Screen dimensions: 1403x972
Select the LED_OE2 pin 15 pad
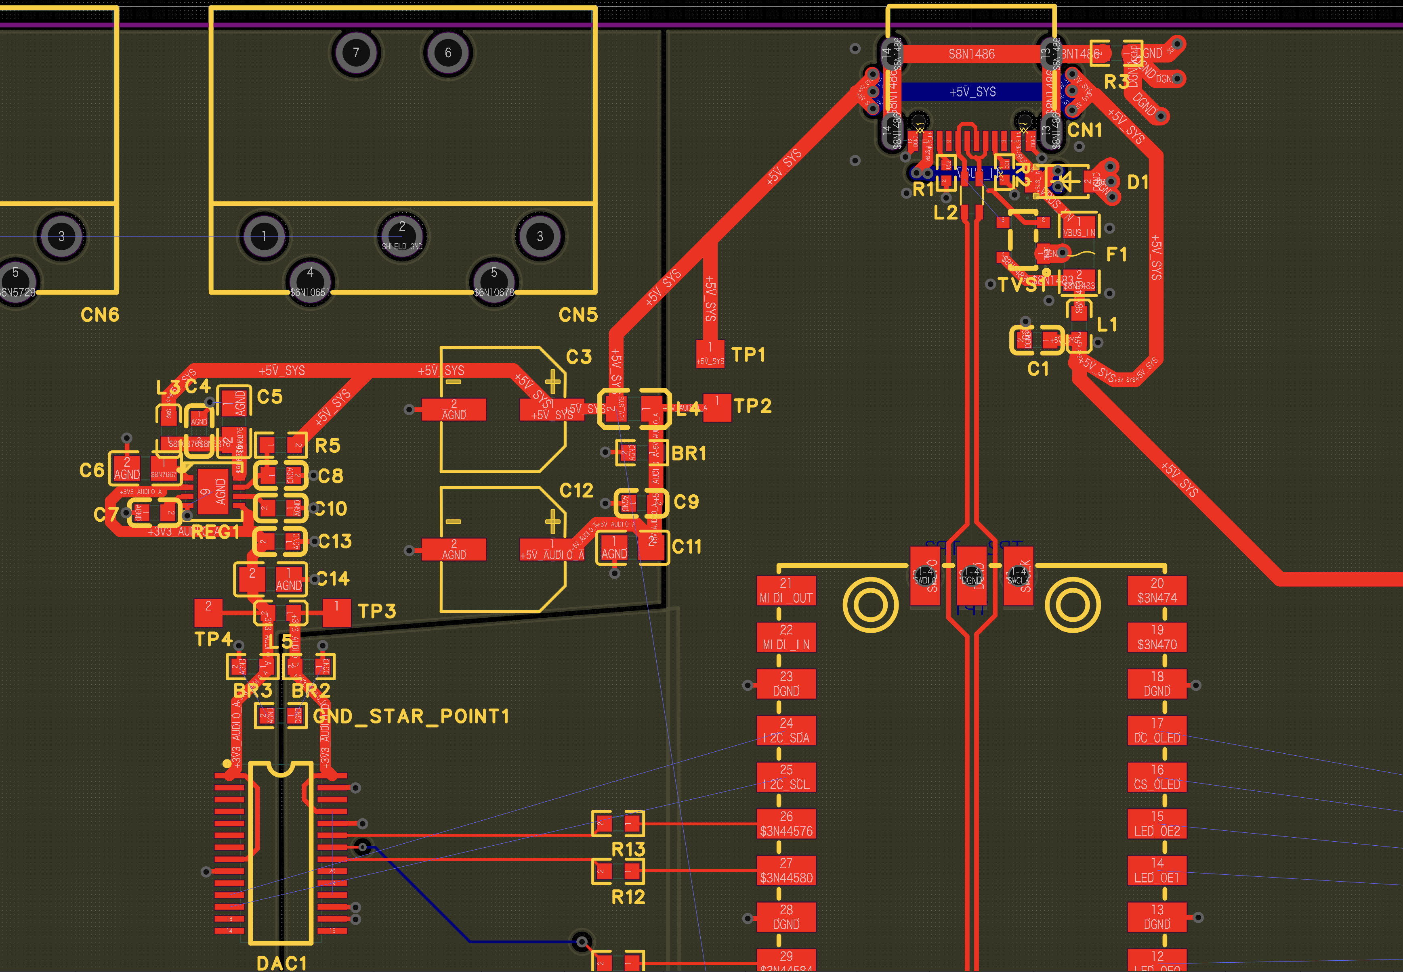(1157, 824)
